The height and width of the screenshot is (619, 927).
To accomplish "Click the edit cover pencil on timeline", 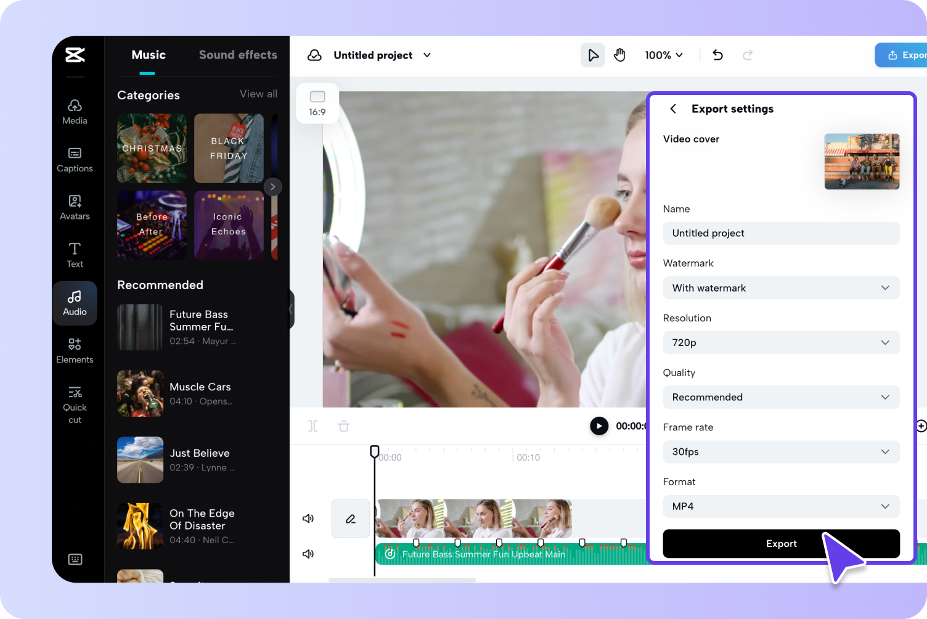I will point(351,519).
